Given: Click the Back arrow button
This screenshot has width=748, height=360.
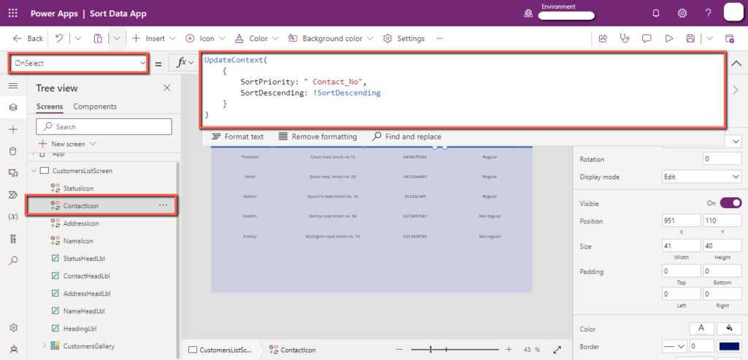Looking at the screenshot, I should [x=28, y=39].
